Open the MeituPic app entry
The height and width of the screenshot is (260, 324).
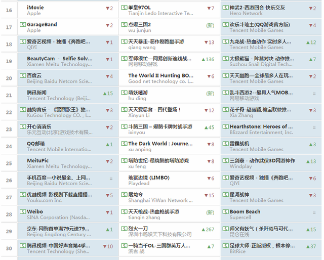[x=38, y=161]
